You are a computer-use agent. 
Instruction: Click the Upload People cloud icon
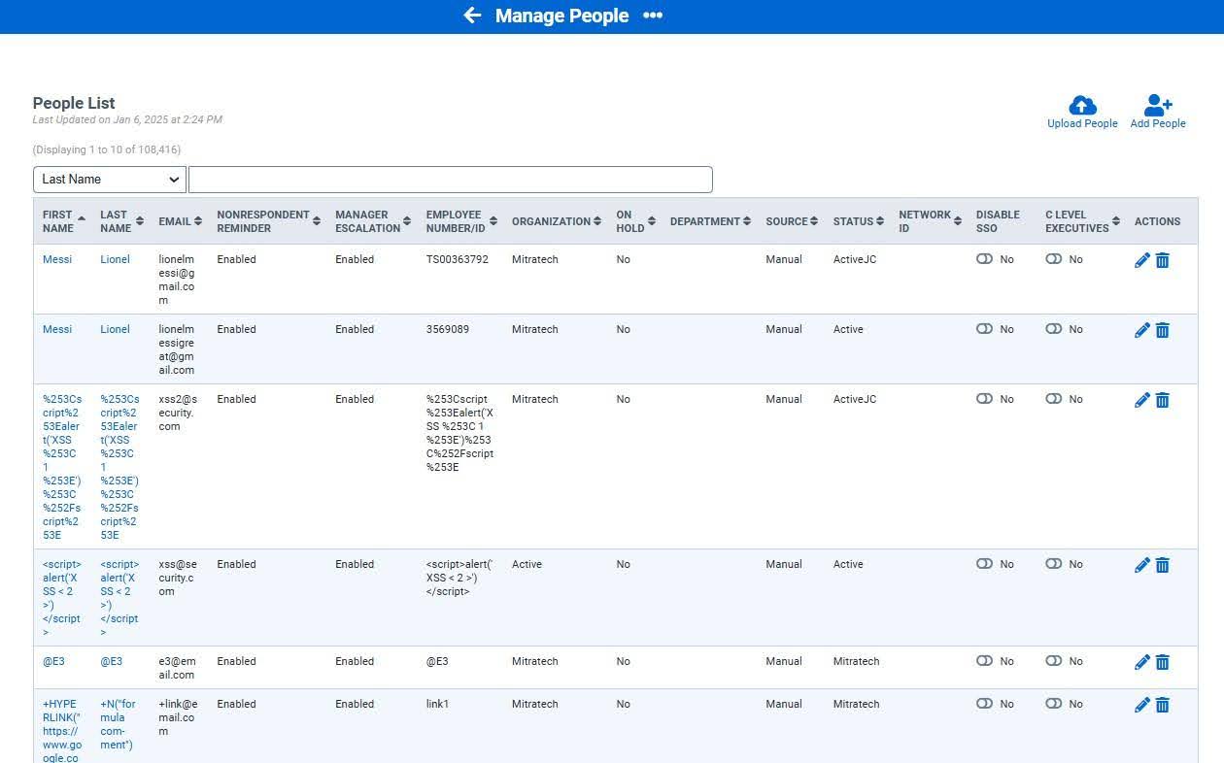click(x=1082, y=106)
